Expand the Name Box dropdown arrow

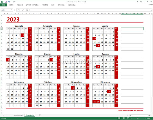[12, 10]
